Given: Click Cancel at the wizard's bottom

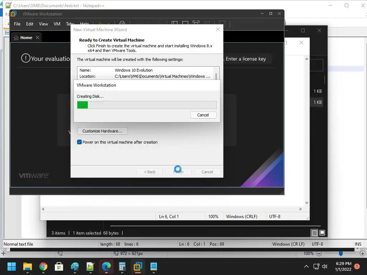Looking at the screenshot, I should click(x=207, y=172).
